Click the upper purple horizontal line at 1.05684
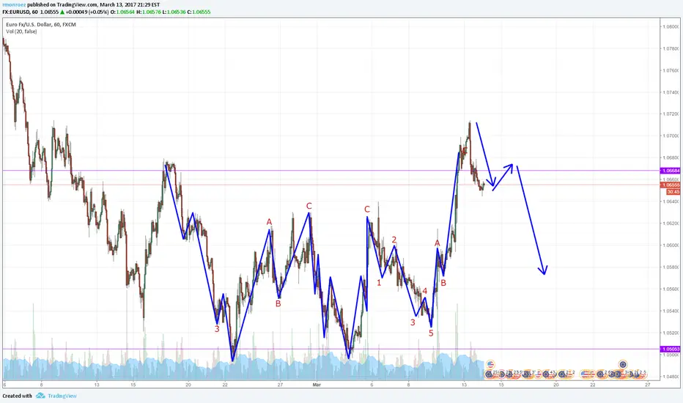The width and height of the screenshot is (683, 403). click(x=331, y=170)
